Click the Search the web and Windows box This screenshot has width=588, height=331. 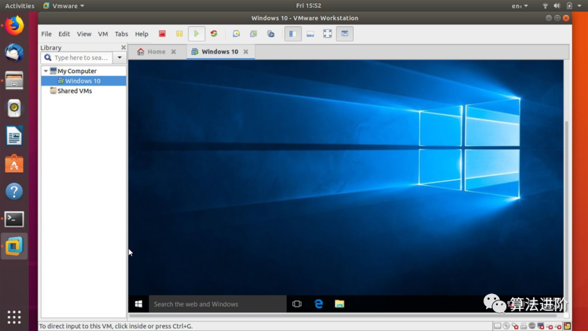(x=217, y=304)
